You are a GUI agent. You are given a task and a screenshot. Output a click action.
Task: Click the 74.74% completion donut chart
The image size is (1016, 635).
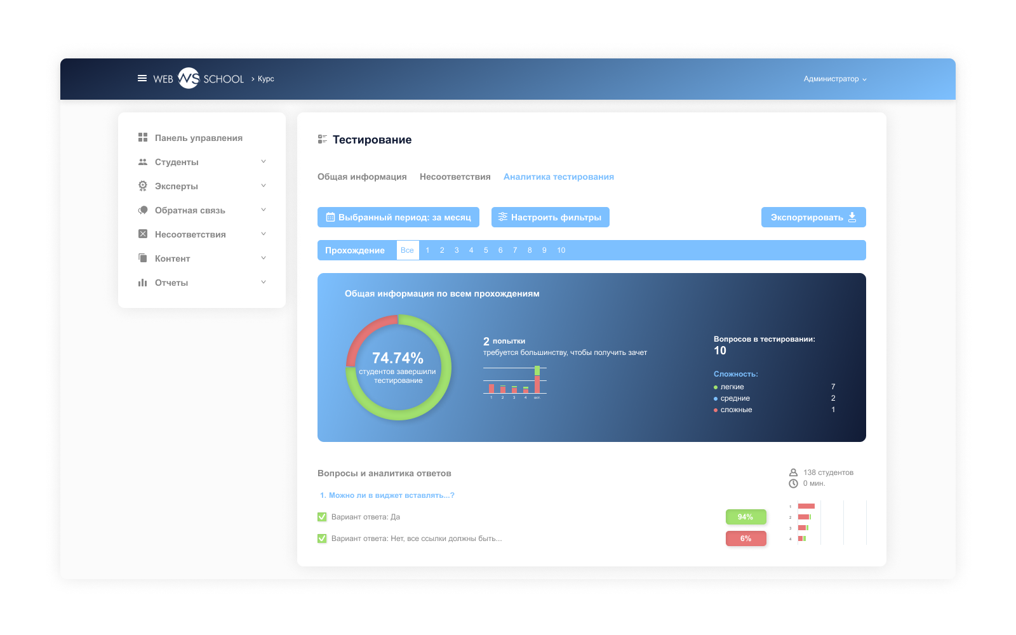click(398, 368)
